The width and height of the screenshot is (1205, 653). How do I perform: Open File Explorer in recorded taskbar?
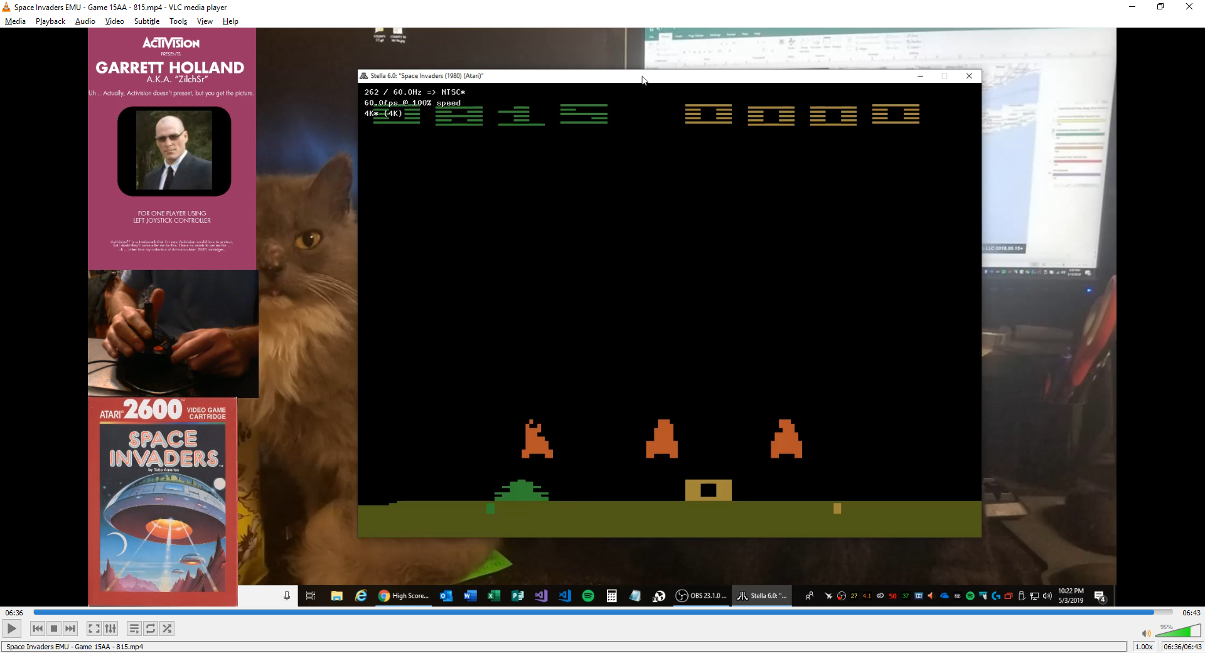[337, 596]
